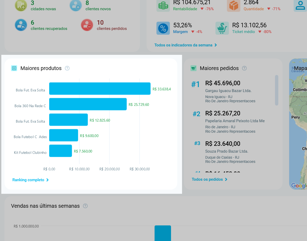This screenshot has width=307, height=241.
Task: Click the R$ 13.102,56 ticket value
Action: coord(249,25)
